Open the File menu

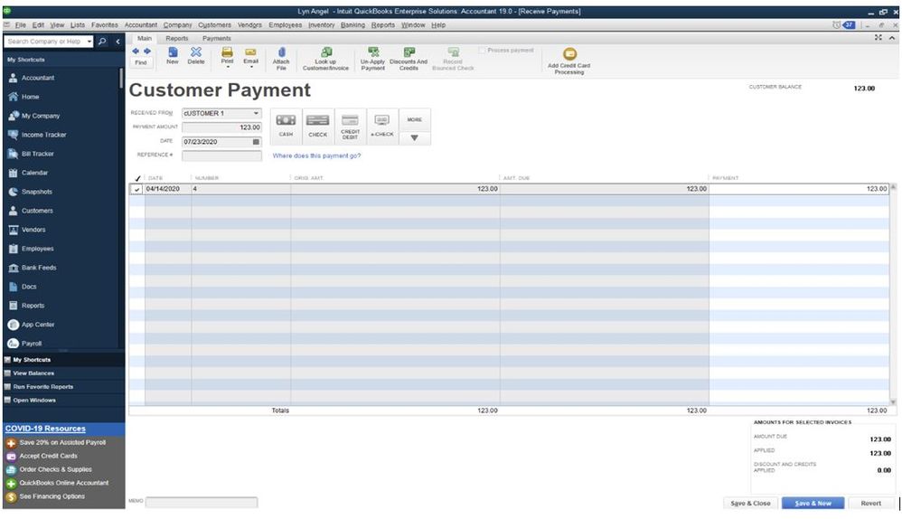20,25
